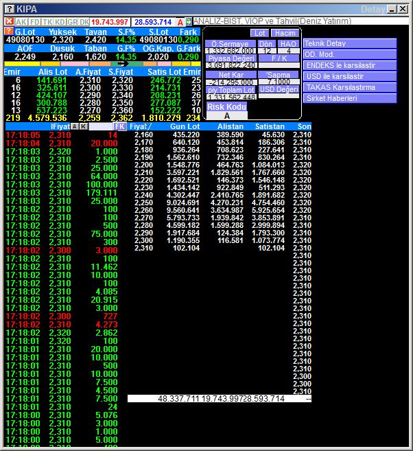
Task: Click the orange question mark icon near G.Lot
Action: point(9,31)
